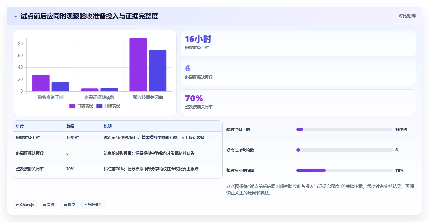Click the 数据 table column header
The width and height of the screenshot is (429, 222).
pyautogui.click(x=70, y=126)
